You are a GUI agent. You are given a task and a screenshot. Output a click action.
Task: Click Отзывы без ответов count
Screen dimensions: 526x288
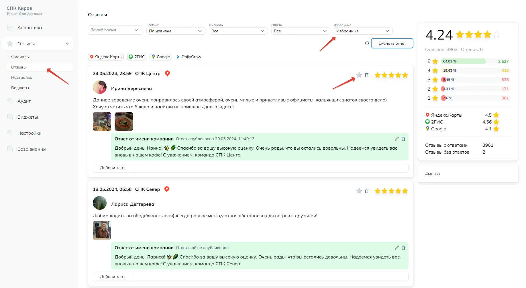click(484, 152)
